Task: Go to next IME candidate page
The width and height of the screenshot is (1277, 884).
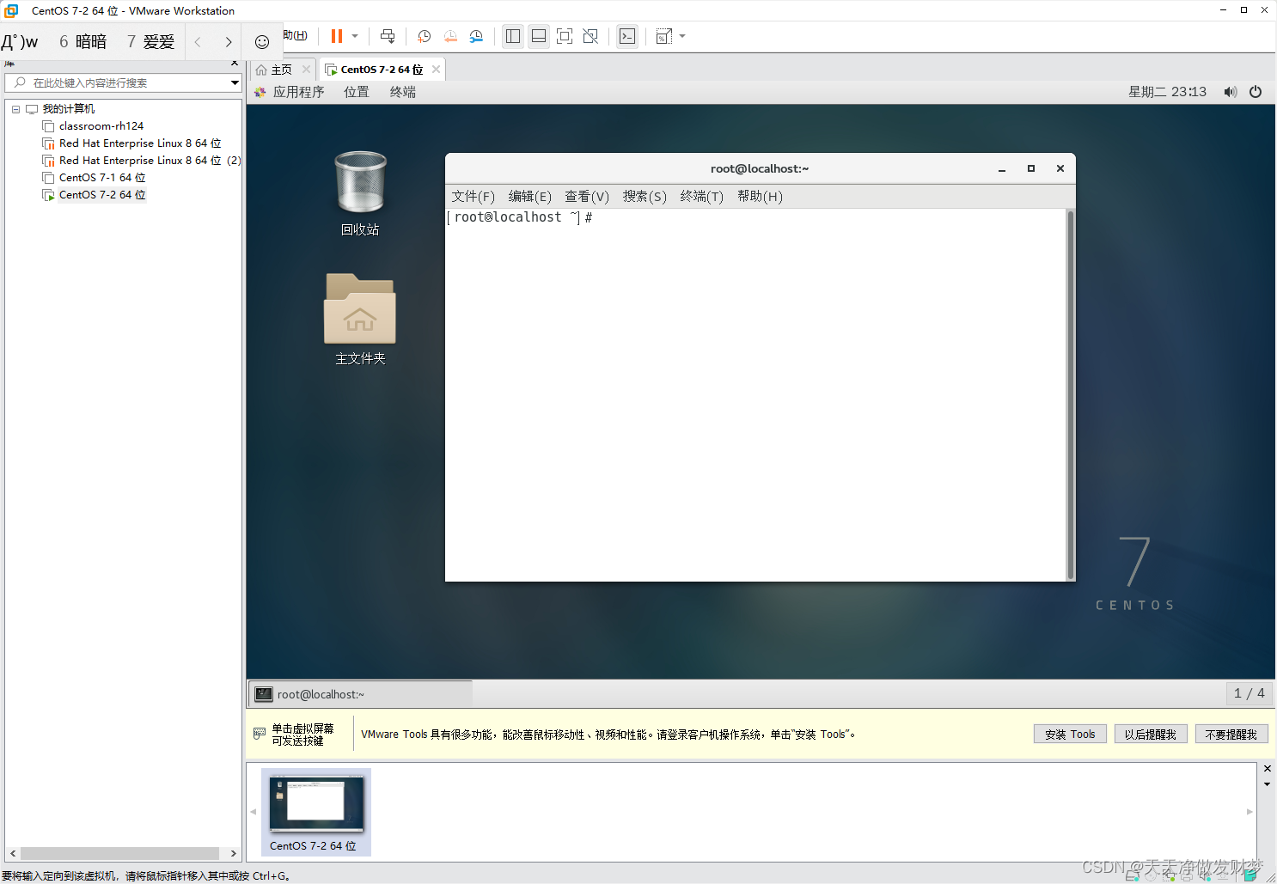Action: 229,41
